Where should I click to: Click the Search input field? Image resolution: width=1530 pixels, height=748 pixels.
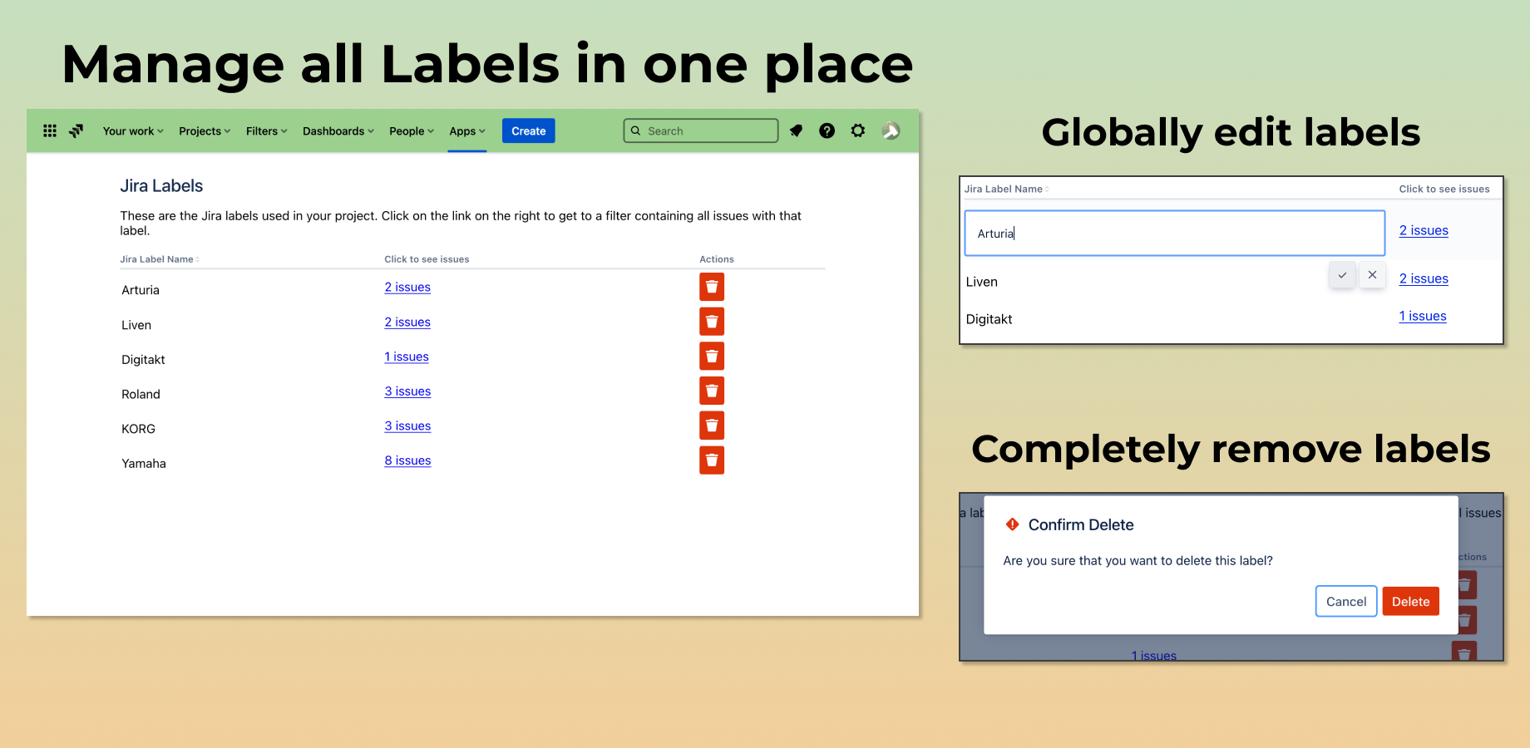pyautogui.click(x=701, y=130)
